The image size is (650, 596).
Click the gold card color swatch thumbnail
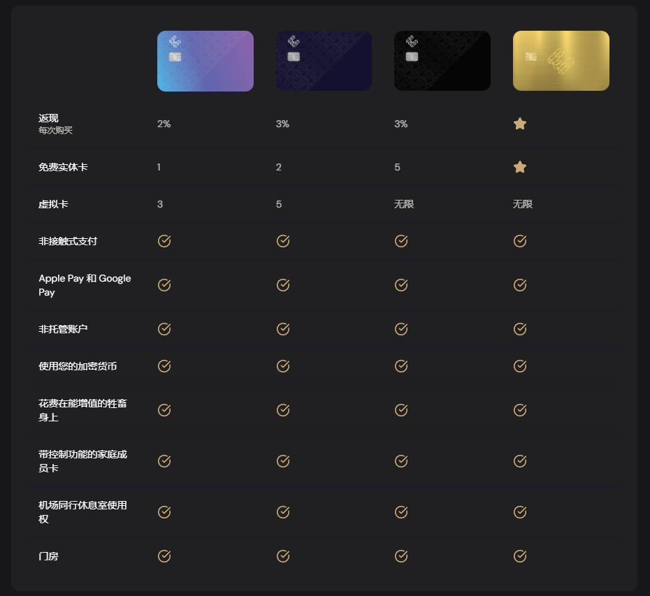(561, 61)
